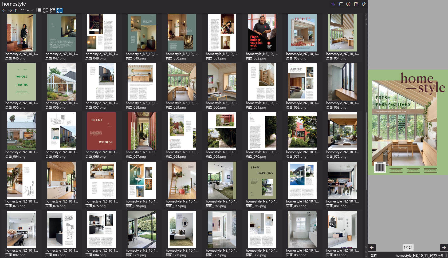Toggle the large thumbnails grid view
The width and height of the screenshot is (448, 258).
pos(60,10)
